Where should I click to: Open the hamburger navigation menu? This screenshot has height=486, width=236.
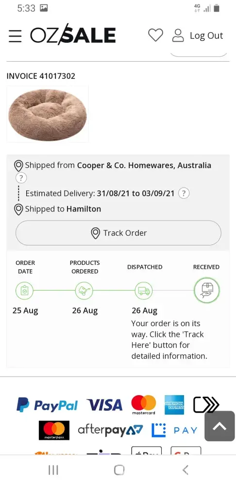click(15, 36)
